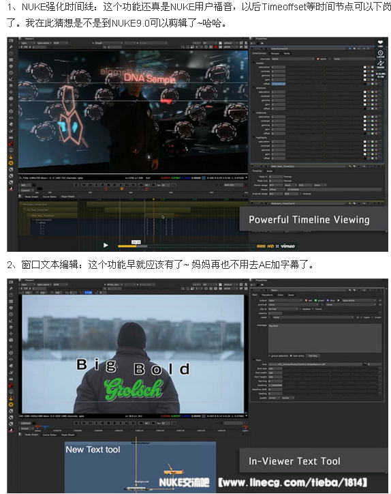Click highlighted master offset value field
Screen dimensions: 391x494
[x=279, y=84]
